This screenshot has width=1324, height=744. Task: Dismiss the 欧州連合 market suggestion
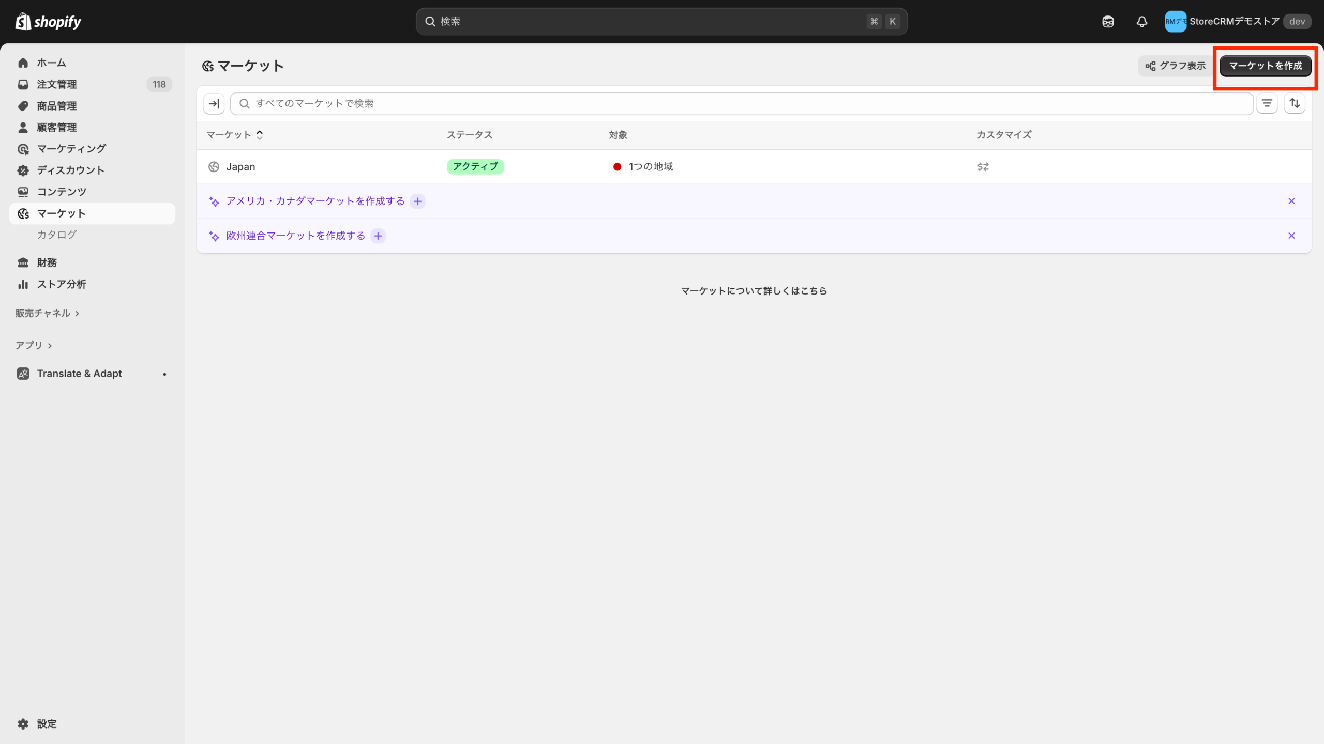click(1291, 236)
